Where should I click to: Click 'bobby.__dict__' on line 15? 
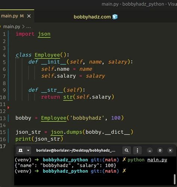(x=108, y=132)
